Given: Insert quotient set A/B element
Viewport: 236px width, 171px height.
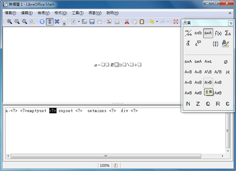Looking at the screenshot, I should [218, 72].
